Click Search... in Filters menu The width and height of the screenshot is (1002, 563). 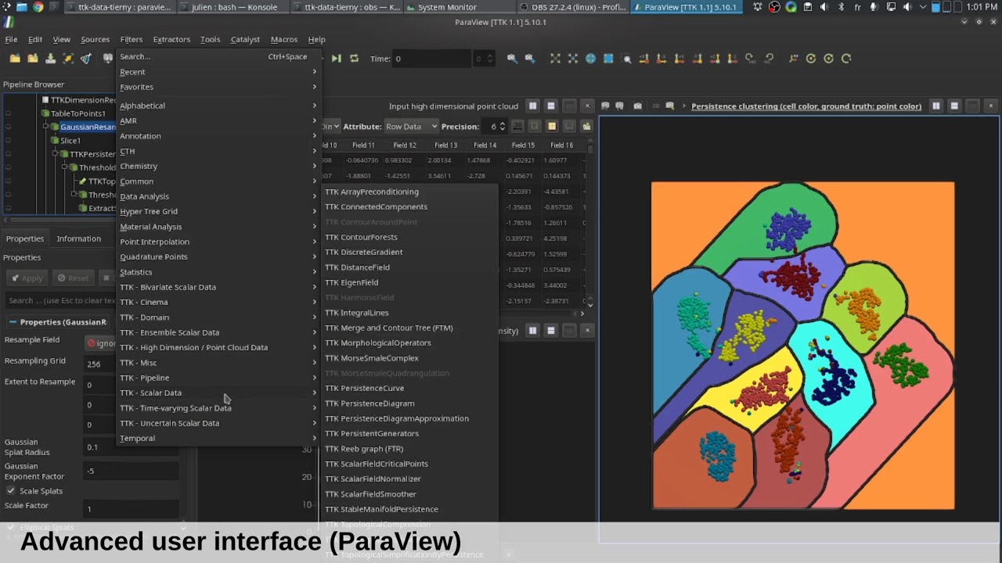coord(218,56)
